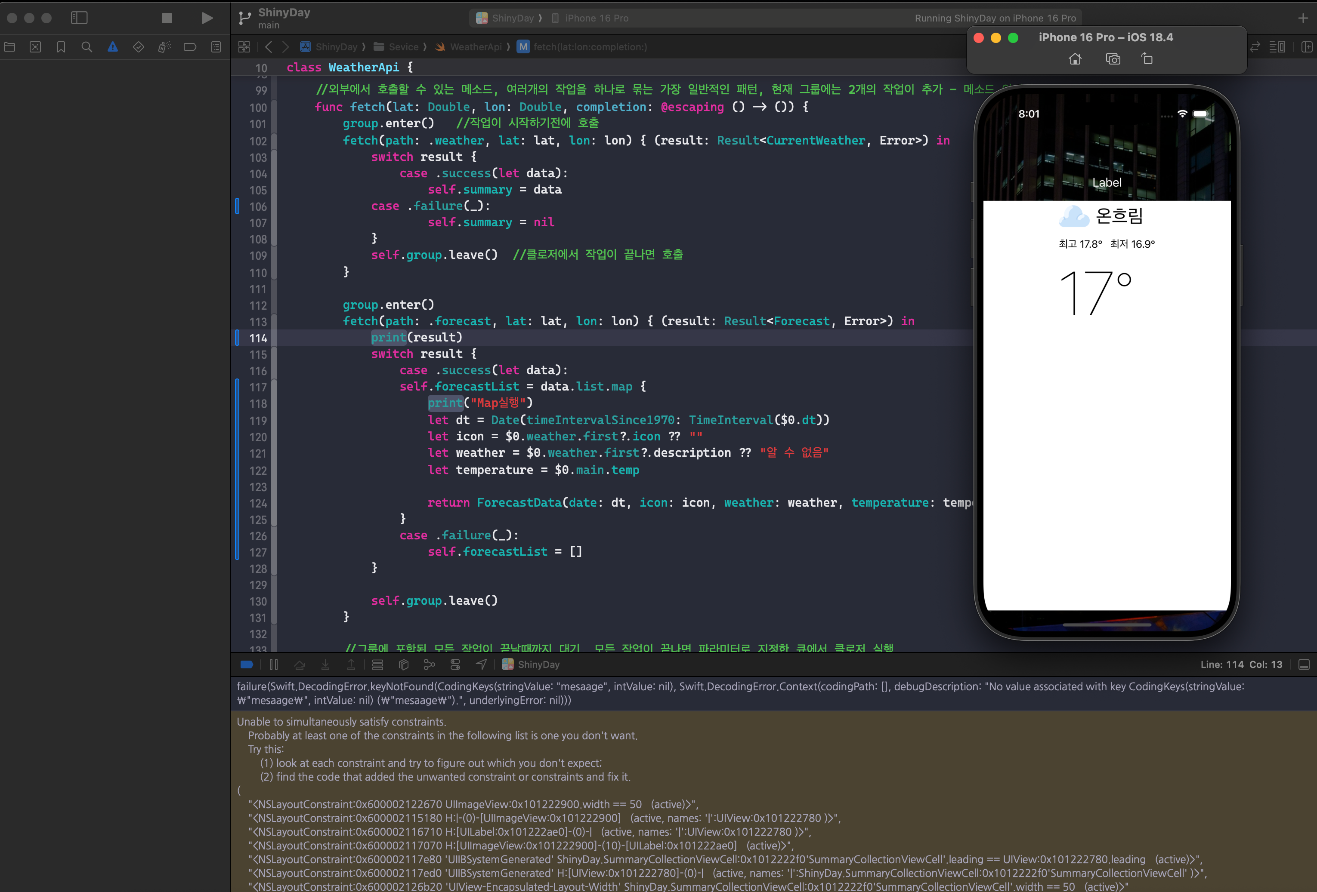Simulator: press the Home button icon

1075,59
